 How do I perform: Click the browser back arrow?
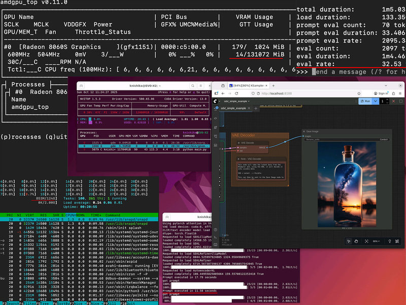click(223, 94)
